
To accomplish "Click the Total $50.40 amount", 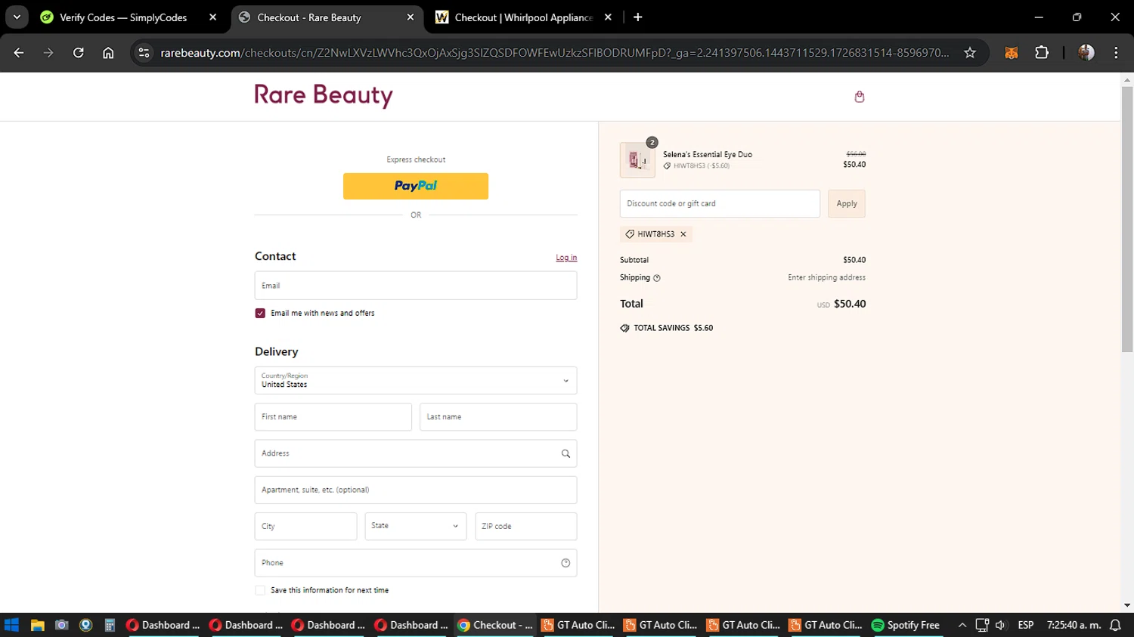I will pos(850,304).
